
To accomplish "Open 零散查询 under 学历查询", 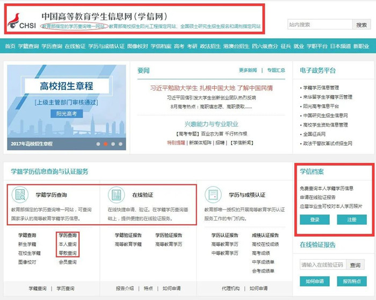I will tap(68, 253).
